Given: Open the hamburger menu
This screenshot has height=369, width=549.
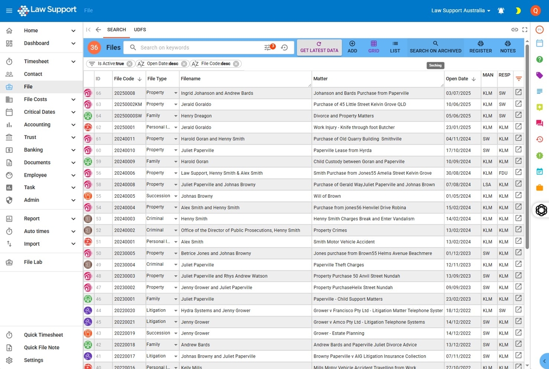Looking at the screenshot, I should click(x=9, y=11).
